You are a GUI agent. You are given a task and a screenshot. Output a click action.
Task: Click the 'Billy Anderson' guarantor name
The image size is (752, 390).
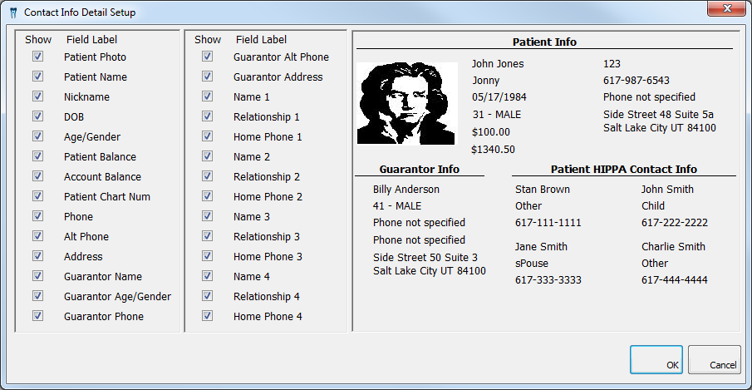pos(405,190)
